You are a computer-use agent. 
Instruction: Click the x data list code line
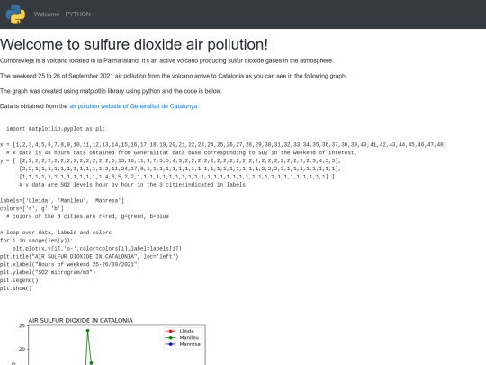[x=223, y=144]
